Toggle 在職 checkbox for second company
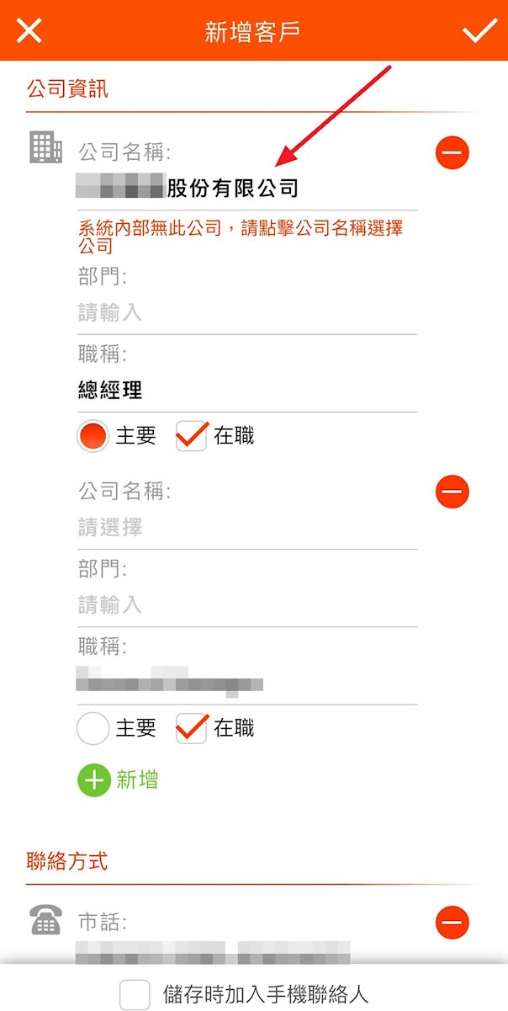 pos(192,728)
